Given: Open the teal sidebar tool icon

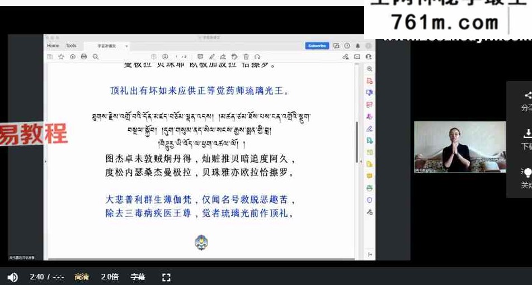Looking at the screenshot, I should pyautogui.click(x=369, y=140).
